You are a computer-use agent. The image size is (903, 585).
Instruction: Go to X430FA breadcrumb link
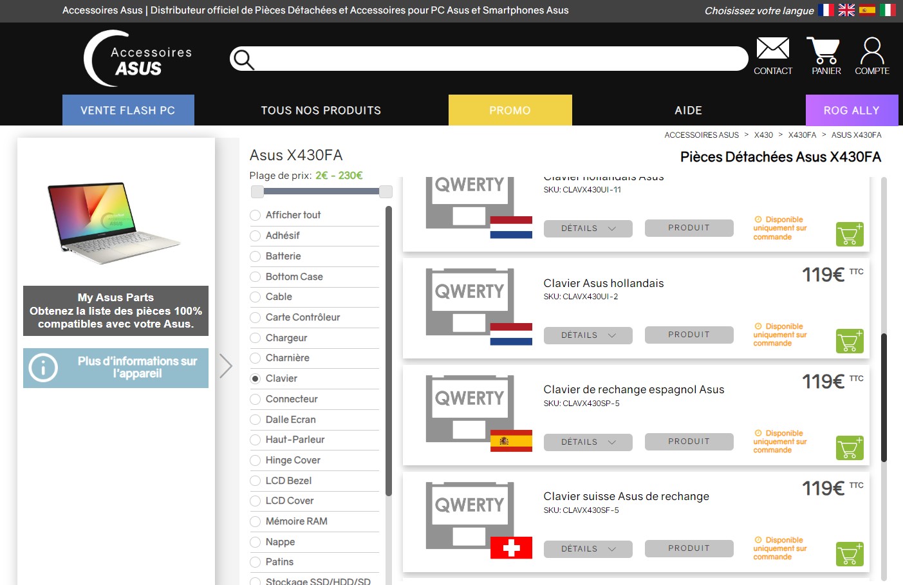[x=802, y=135]
